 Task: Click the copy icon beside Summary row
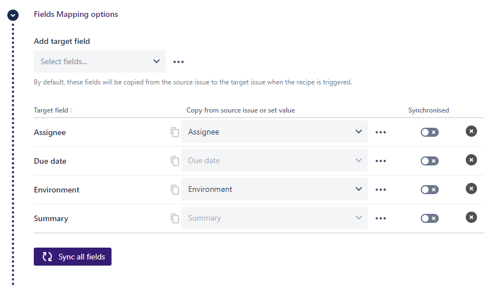175,218
